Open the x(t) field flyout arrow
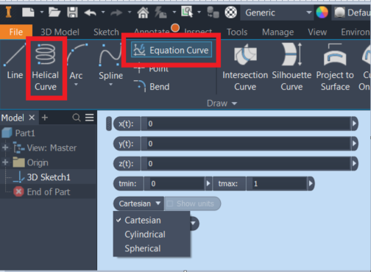Image resolution: width=371 pixels, height=272 pixels. [354, 124]
